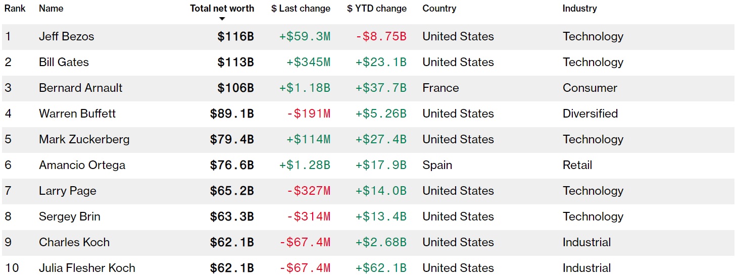Open Warren Buffett's profile
The height and width of the screenshot is (280, 737).
[77, 114]
